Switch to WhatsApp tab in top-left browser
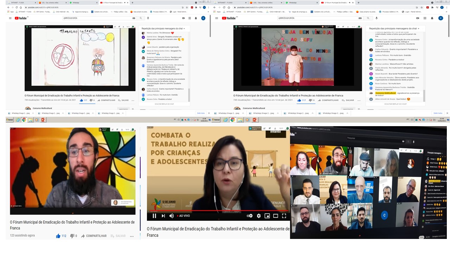This screenshot has height=253, width=450. tap(83, 2)
